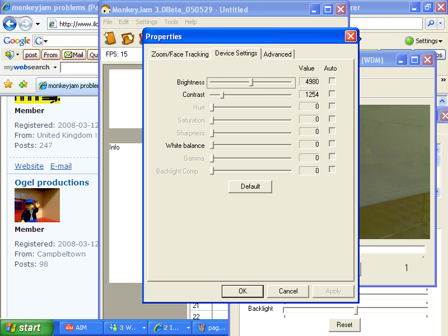Switch to the Zoom/Face Tracking tab
448x336 pixels.
coord(180,54)
